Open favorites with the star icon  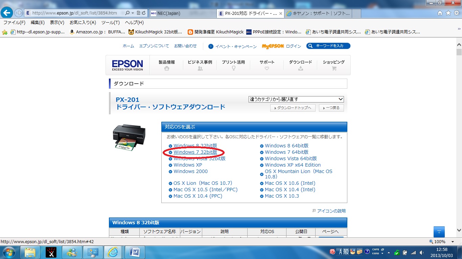click(448, 13)
